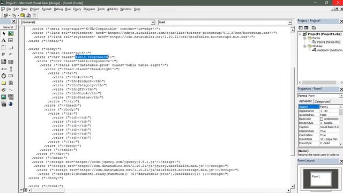Open the (General) object dropdown
Viewport: 343px width, 193px height.
pos(153,23)
